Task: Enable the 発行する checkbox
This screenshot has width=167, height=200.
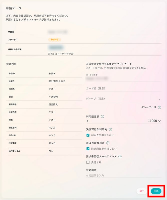Action: coord(88,162)
